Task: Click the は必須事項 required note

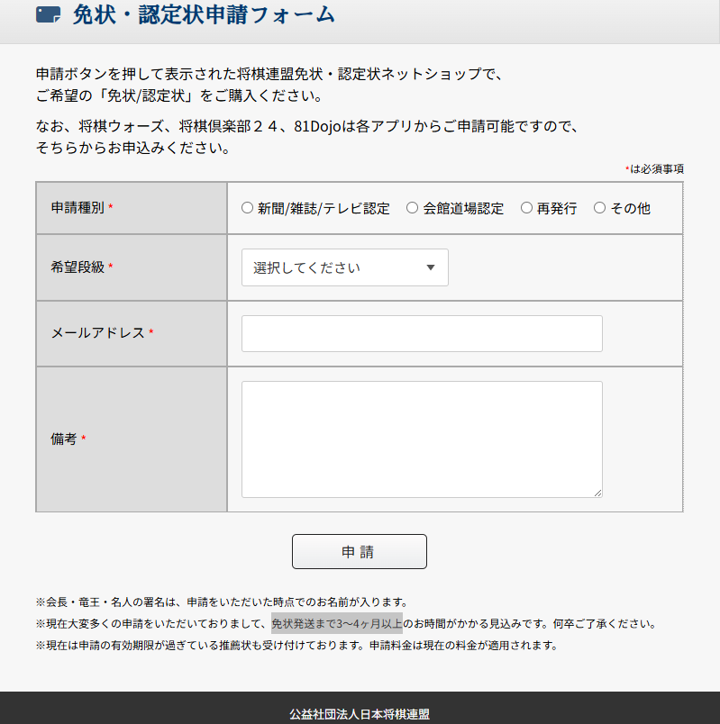Action: (656, 168)
